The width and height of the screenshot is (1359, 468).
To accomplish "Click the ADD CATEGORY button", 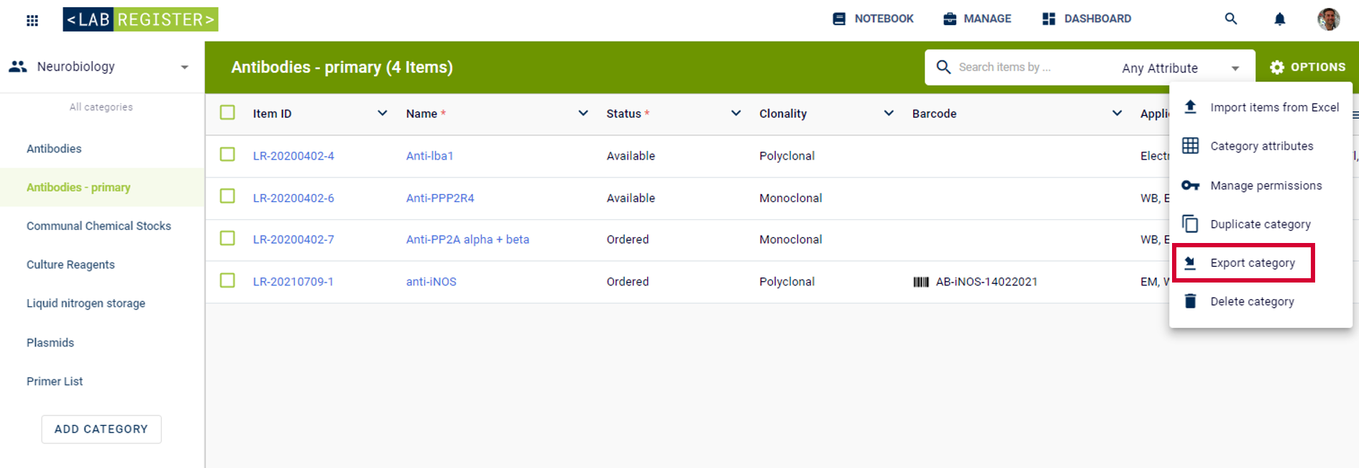I will click(x=101, y=429).
